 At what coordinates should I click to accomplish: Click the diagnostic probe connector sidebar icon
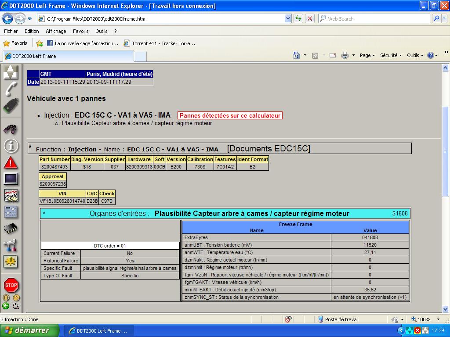11,105
